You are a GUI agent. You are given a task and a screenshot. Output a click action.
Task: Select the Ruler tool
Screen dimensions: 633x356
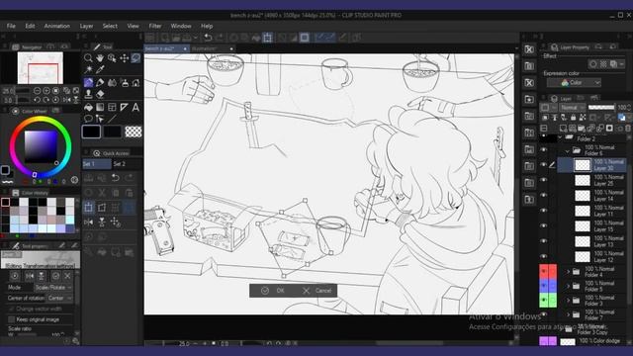click(x=124, y=108)
